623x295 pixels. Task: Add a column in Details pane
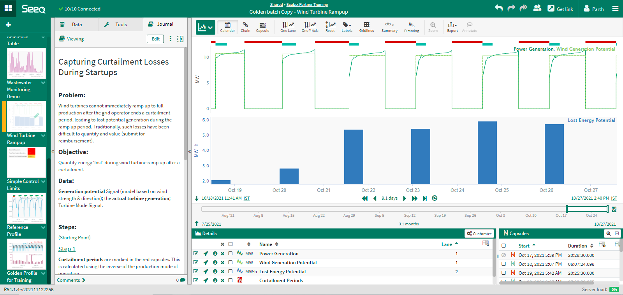tap(486, 243)
